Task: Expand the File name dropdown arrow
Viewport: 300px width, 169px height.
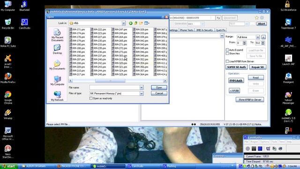Action: click(x=142, y=88)
